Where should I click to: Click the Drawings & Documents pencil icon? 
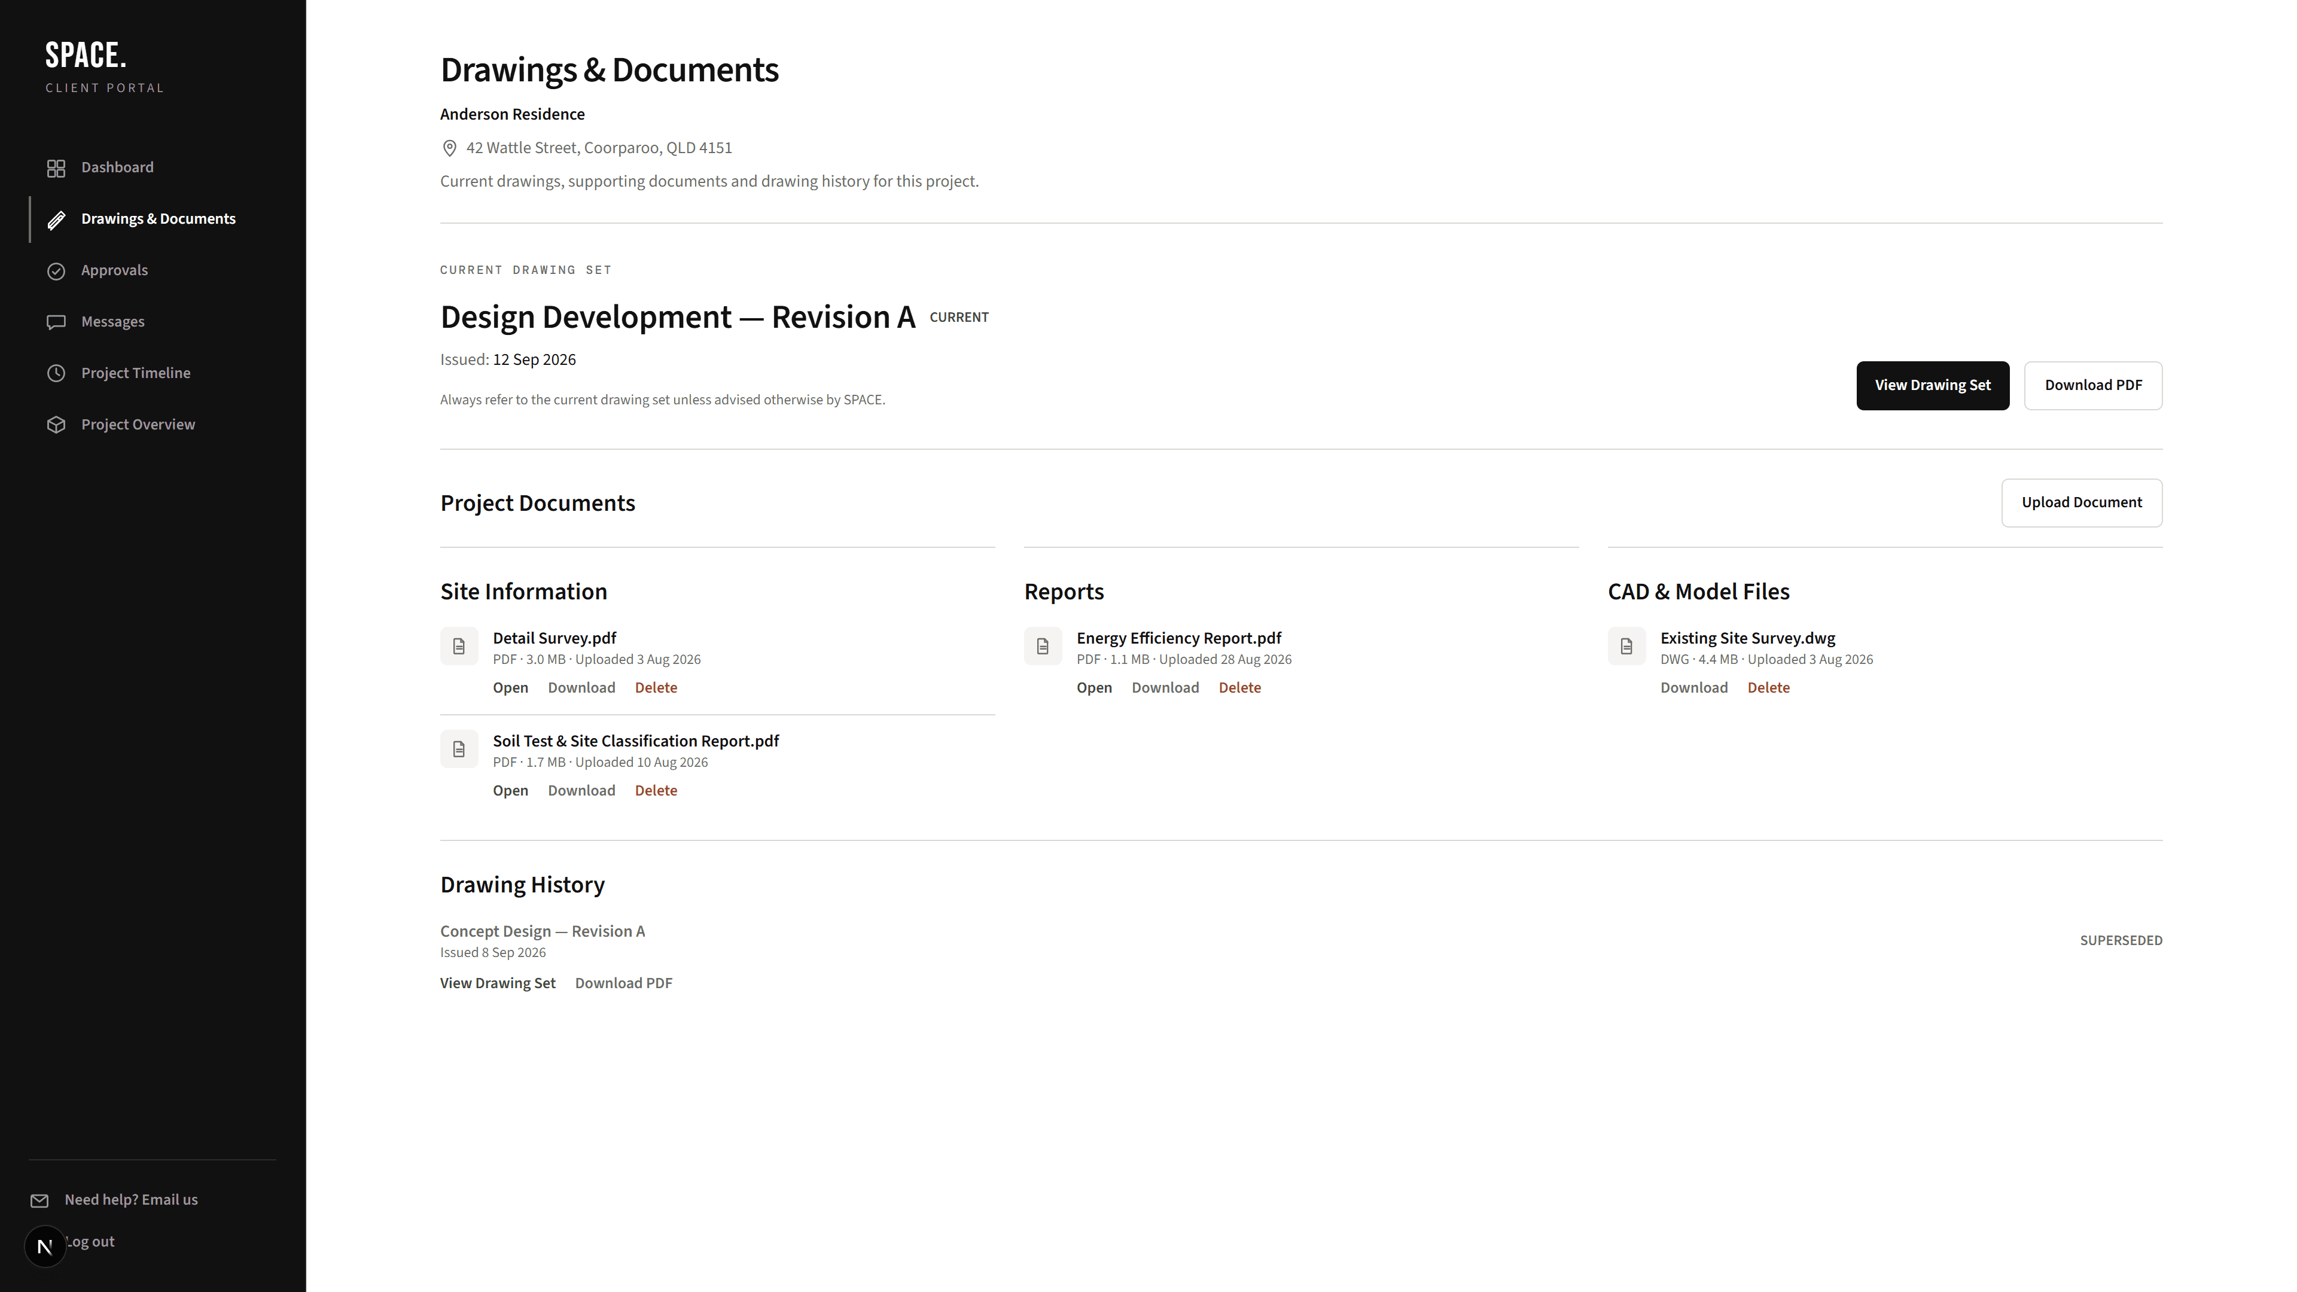pos(56,220)
